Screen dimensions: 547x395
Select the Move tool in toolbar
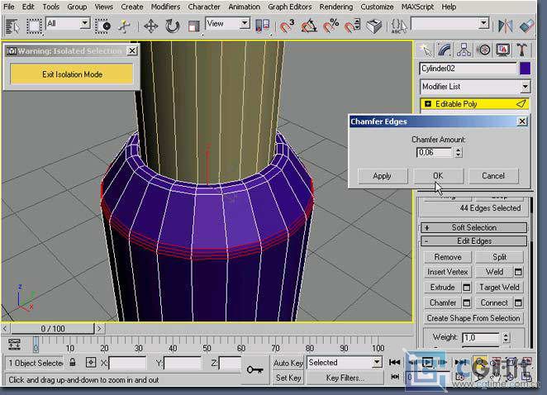(151, 26)
